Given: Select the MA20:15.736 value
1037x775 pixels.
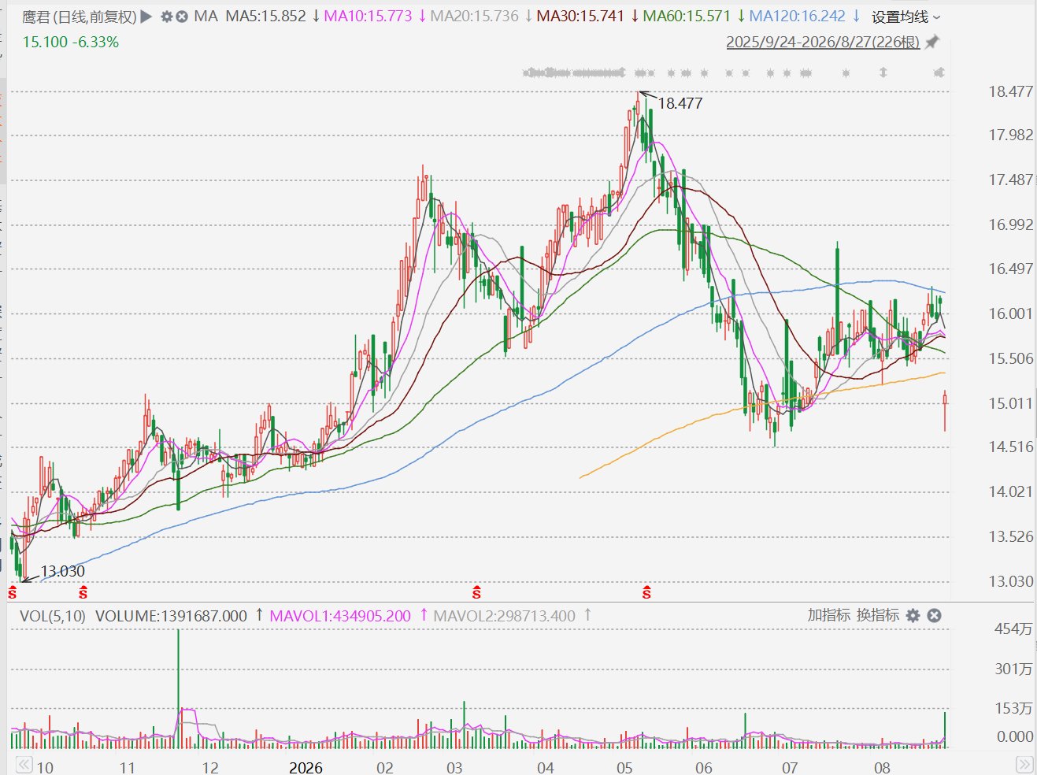Looking at the screenshot, I should (475, 16).
